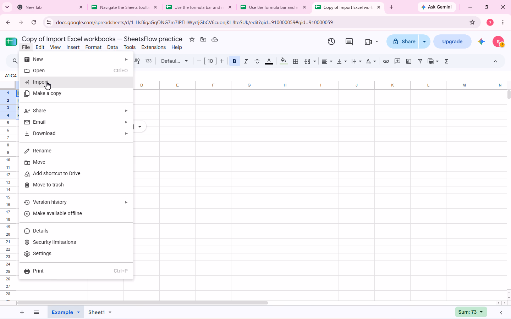This screenshot has width=511, height=319.
Task: Click the table views icon
Action: pyautogui.click(x=431, y=61)
